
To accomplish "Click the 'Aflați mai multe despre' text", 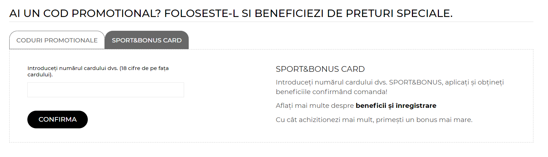I will [315, 106].
